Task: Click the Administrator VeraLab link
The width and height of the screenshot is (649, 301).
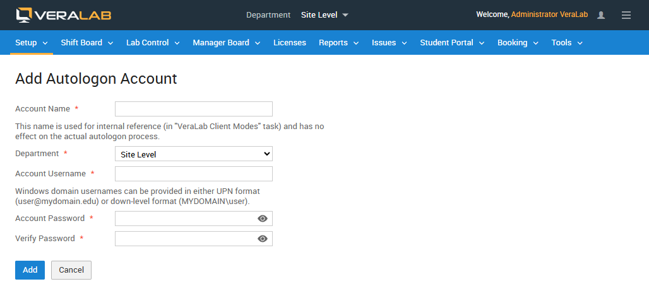Action: click(549, 14)
